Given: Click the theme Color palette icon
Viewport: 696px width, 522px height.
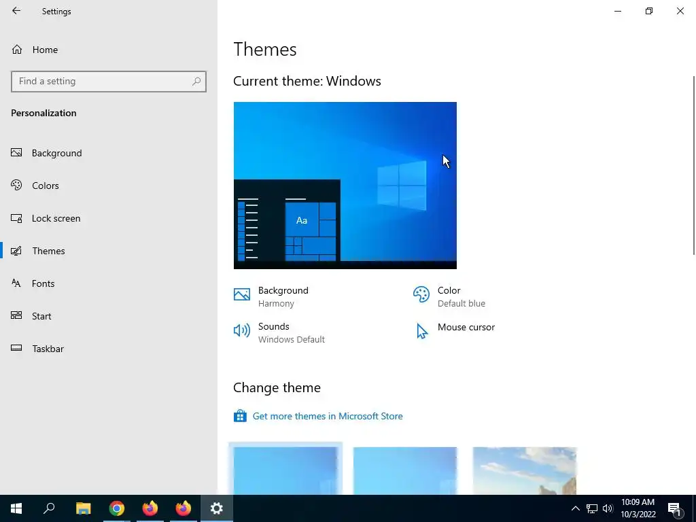Looking at the screenshot, I should [x=421, y=294].
